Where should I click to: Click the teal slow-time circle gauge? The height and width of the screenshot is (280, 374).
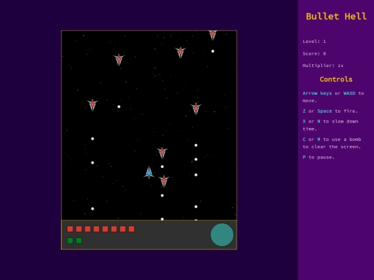222,235
